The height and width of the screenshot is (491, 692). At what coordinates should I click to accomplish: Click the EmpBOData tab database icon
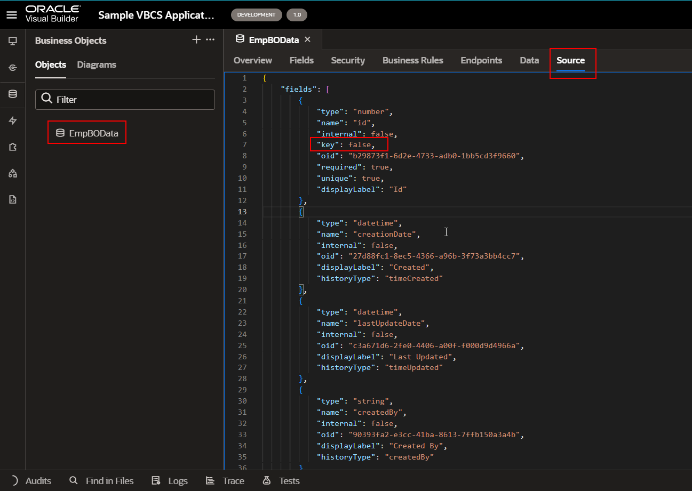coord(240,39)
